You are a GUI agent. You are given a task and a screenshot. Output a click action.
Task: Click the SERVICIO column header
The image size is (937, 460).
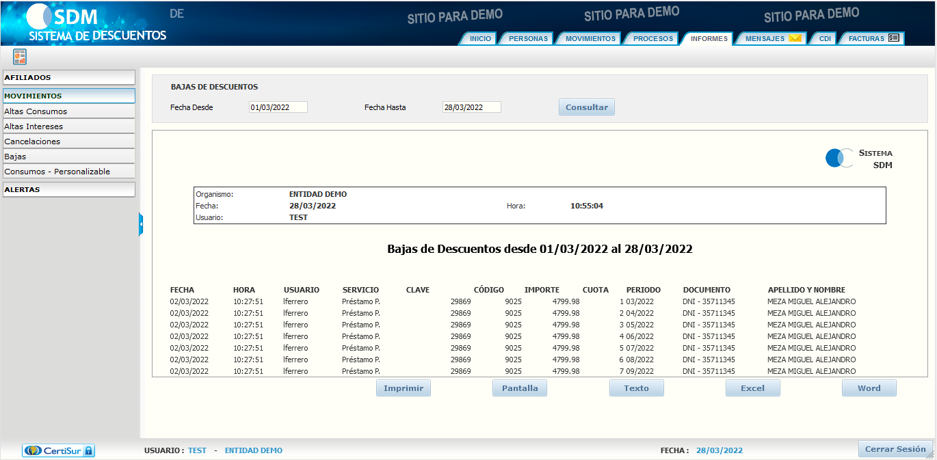coord(360,290)
